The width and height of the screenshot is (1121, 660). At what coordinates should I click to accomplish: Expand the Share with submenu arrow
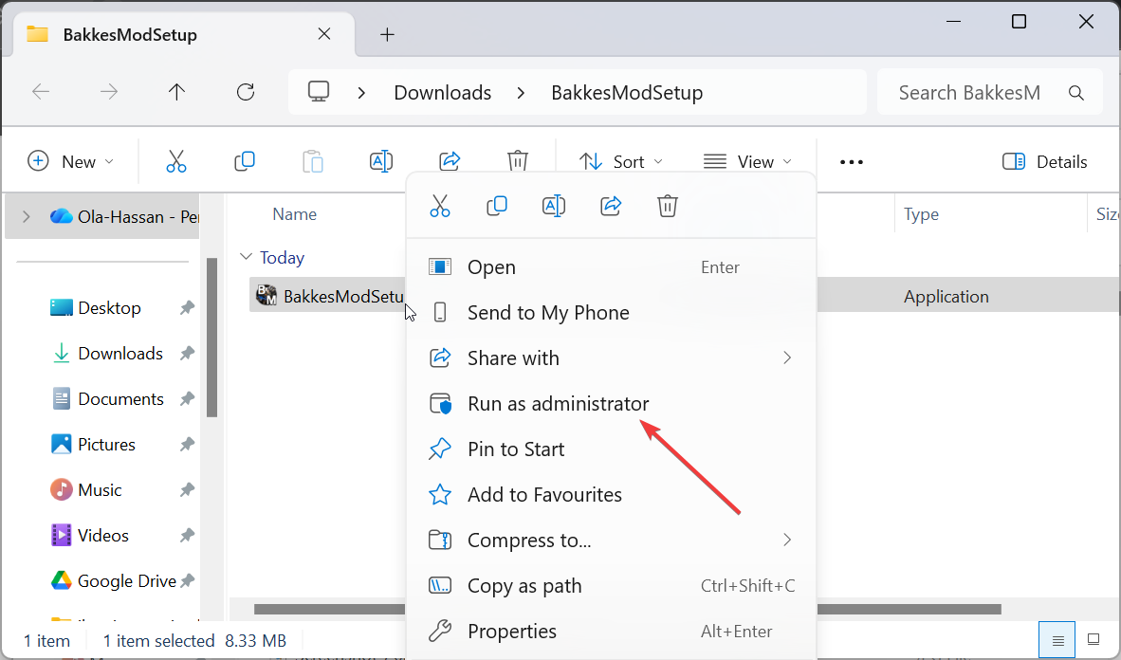click(787, 357)
